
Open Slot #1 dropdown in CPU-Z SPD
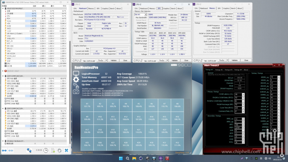(x=146, y=14)
